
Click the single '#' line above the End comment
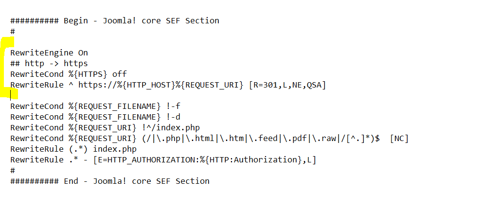tap(13, 170)
